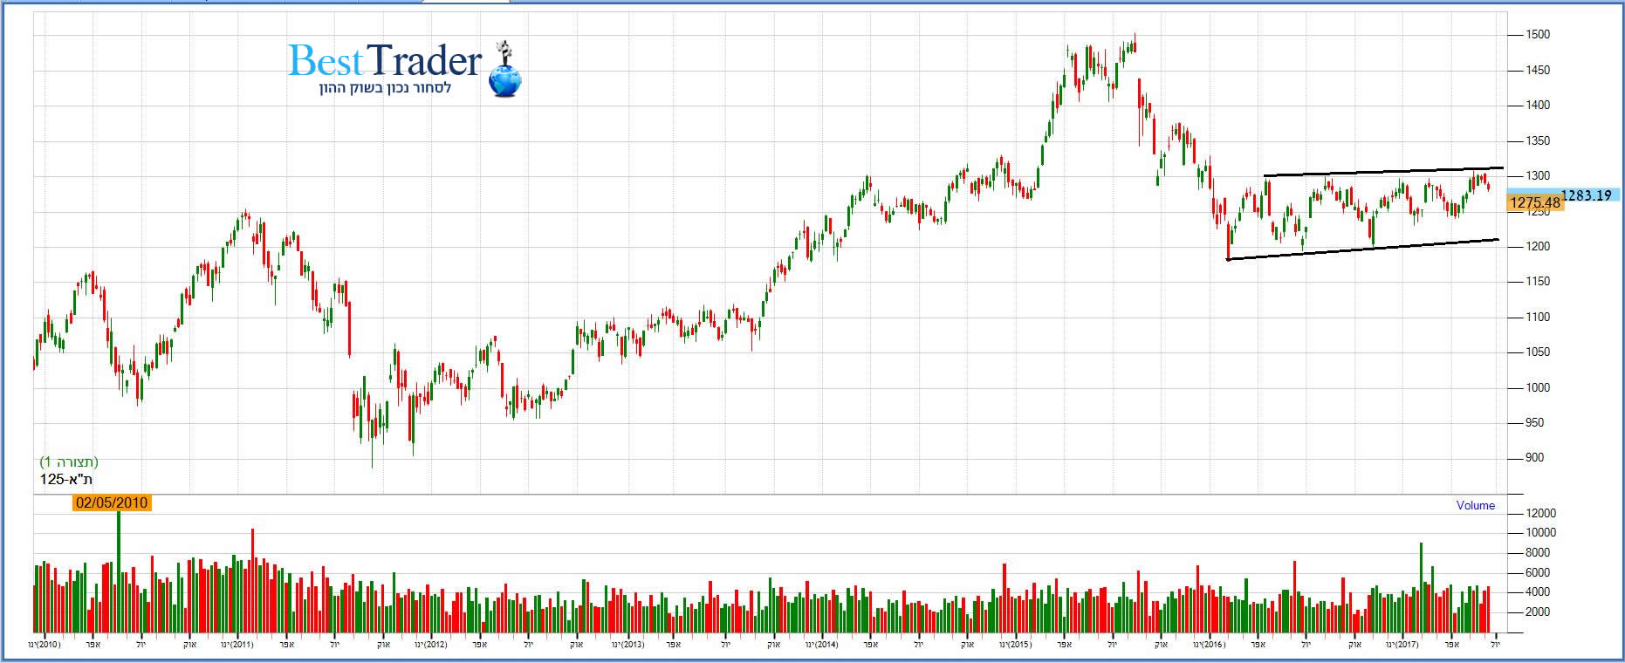Click the green (תצורה 1) configuration label
This screenshot has width=1625, height=663.
69,462
